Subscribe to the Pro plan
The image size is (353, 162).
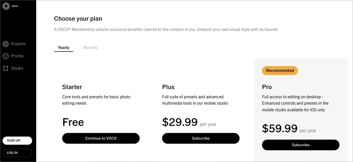[x=301, y=145]
